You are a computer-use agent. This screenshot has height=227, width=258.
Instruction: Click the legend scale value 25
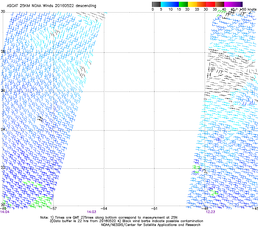click(x=197, y=9)
